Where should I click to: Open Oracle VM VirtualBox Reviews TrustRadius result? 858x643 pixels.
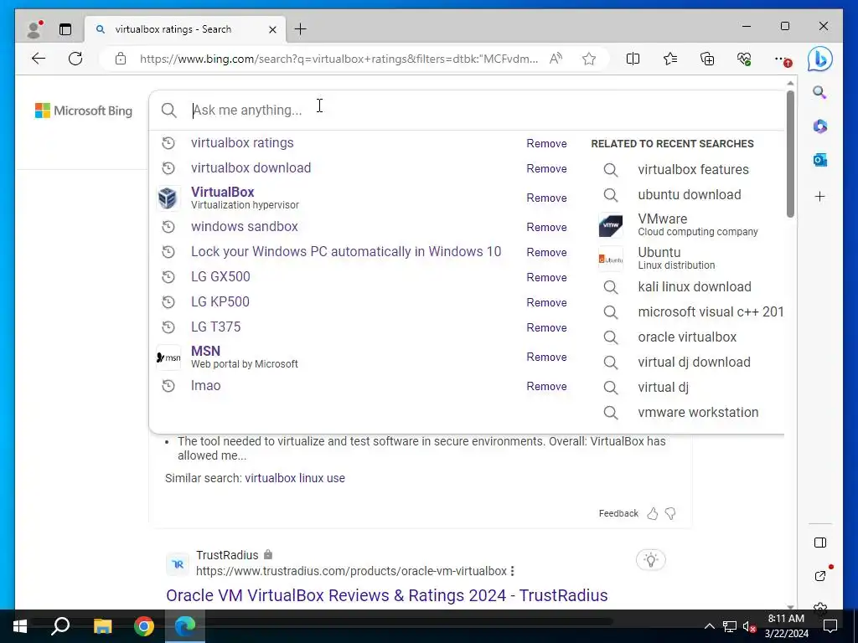point(387,595)
